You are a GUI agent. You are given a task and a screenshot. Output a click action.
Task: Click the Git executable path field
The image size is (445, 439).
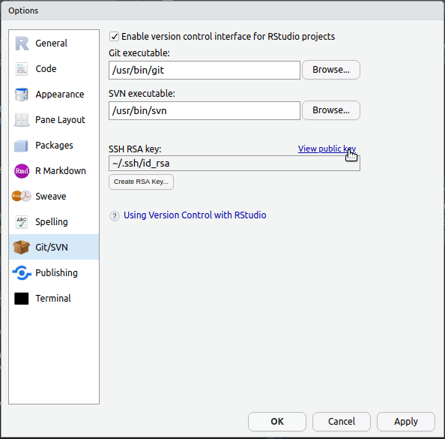(x=205, y=71)
